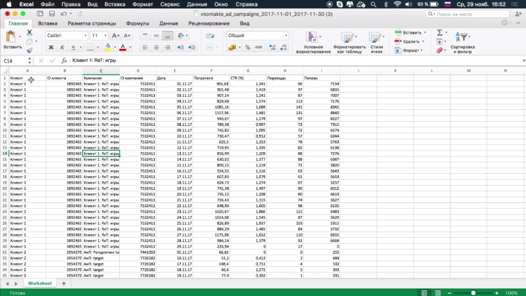Expand the formula bar arrow
526x296 pixels.
click(x=523, y=61)
